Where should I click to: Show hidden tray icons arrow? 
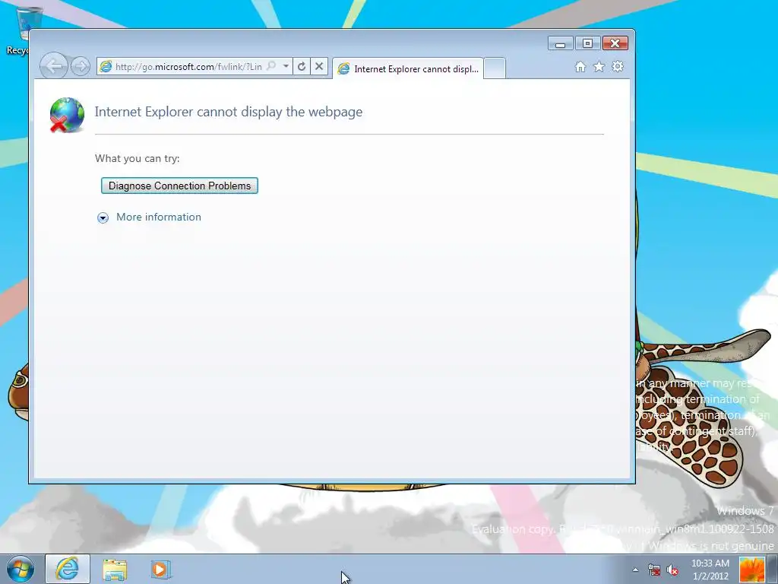635,570
